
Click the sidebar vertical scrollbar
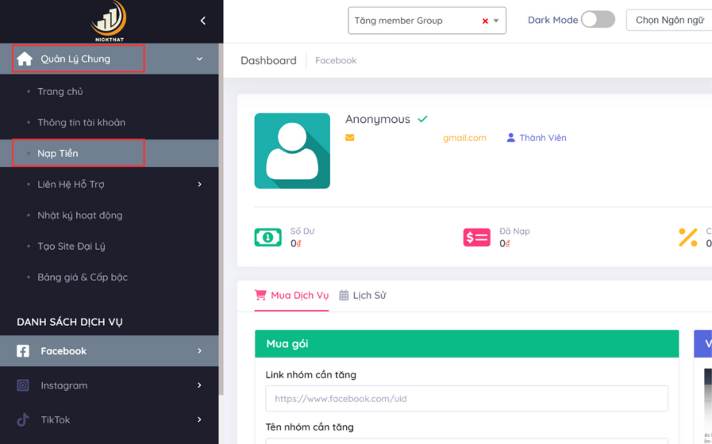pyautogui.click(x=221, y=220)
